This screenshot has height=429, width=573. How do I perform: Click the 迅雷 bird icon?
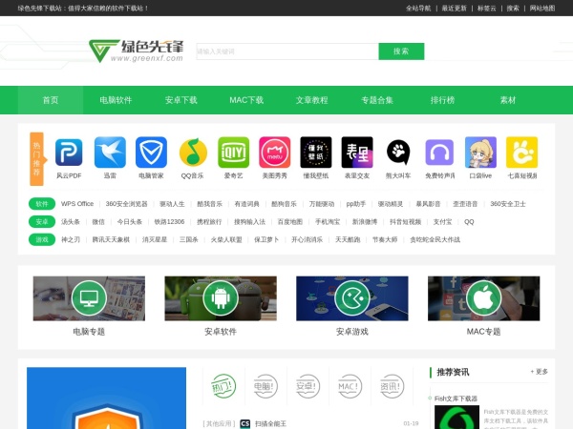point(110,152)
